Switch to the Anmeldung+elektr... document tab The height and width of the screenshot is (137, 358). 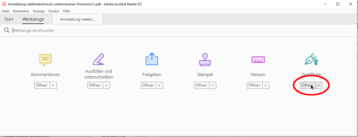[x=77, y=19]
